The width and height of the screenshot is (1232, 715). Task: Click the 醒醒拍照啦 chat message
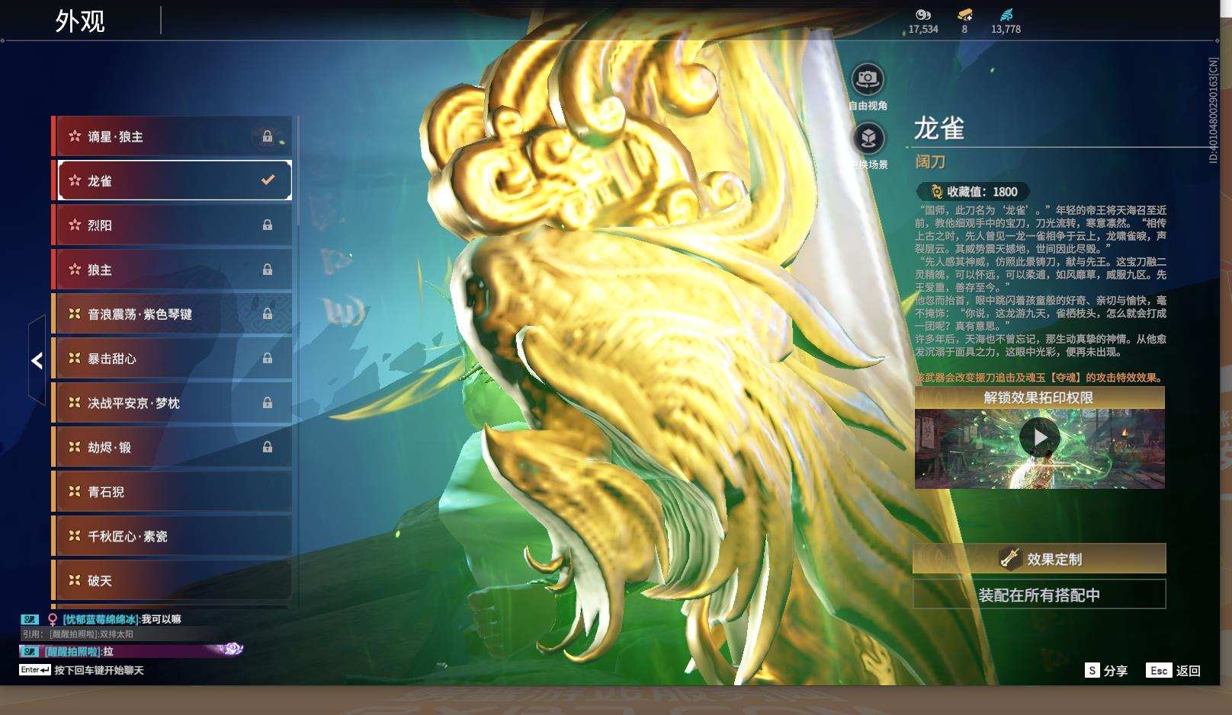(x=131, y=651)
